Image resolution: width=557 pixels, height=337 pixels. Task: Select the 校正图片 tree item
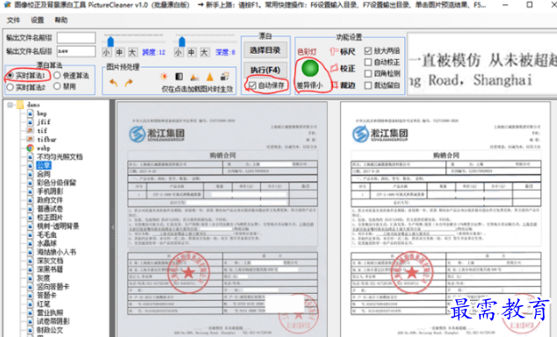point(50,217)
